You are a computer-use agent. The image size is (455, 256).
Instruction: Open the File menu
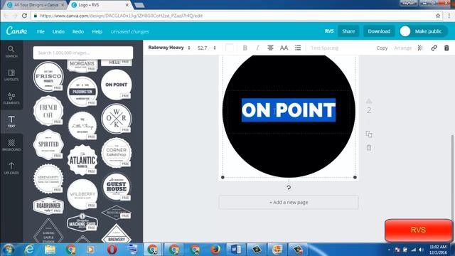coord(41,31)
